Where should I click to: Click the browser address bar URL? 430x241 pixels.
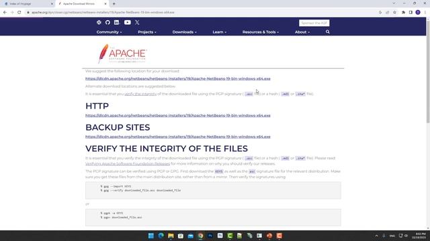click(103, 12)
